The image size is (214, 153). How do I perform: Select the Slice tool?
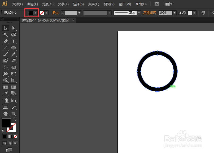coord(13,107)
